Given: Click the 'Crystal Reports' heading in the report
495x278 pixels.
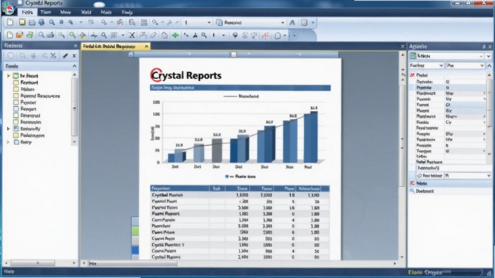Looking at the screenshot, I should tap(186, 75).
